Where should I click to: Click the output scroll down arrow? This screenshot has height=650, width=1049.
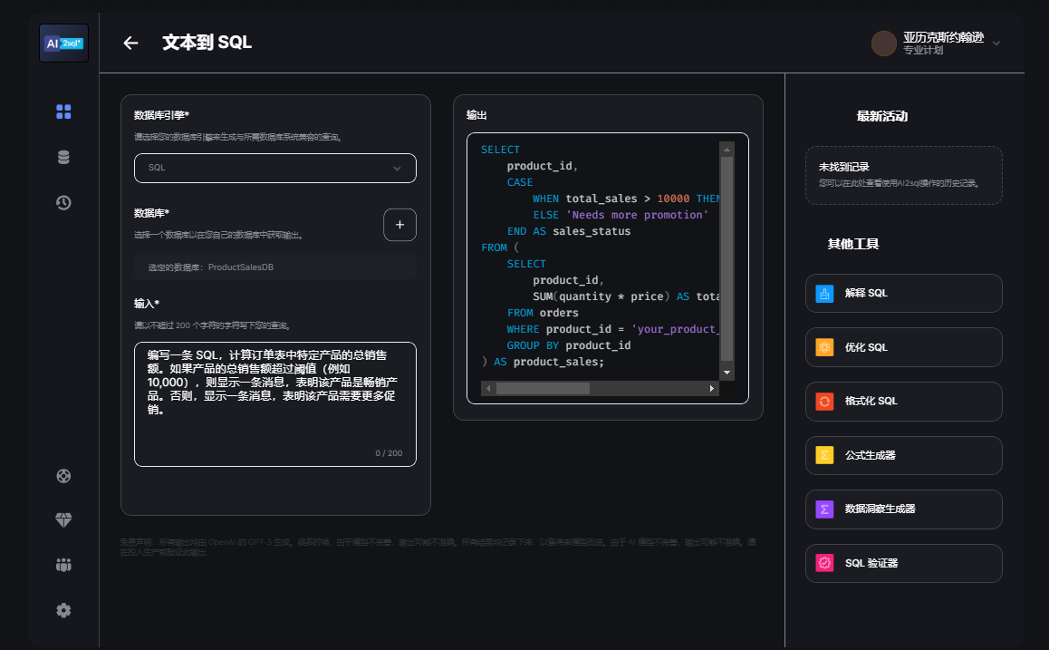727,373
